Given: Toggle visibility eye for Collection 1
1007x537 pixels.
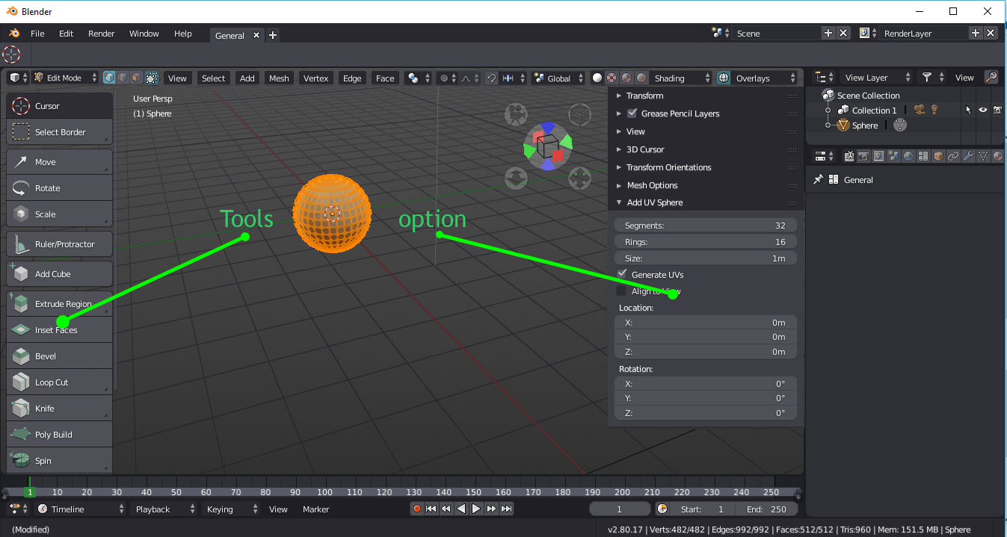Looking at the screenshot, I should 983,110.
